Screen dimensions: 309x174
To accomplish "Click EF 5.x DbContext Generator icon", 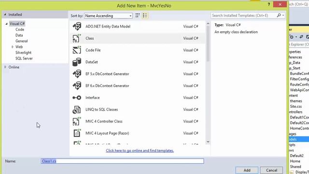I will [77, 74].
